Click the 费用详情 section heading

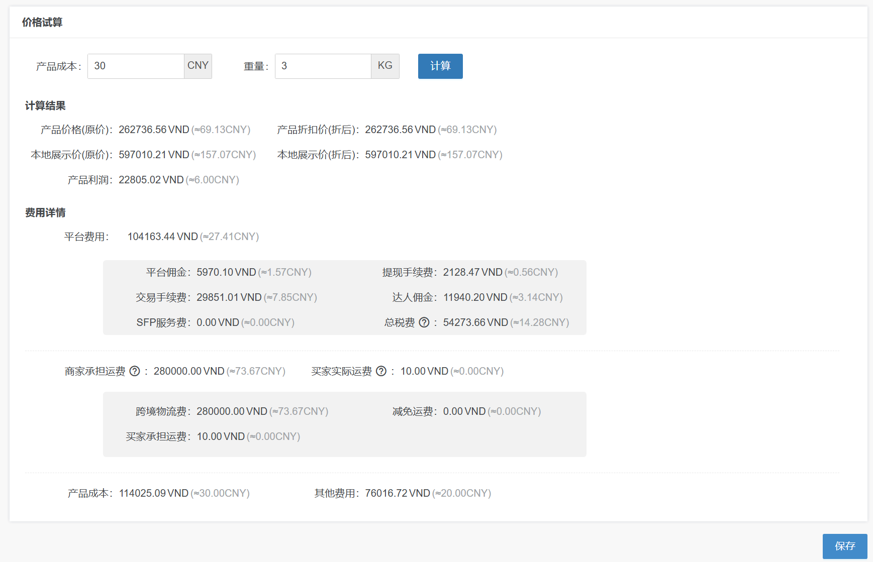[46, 212]
